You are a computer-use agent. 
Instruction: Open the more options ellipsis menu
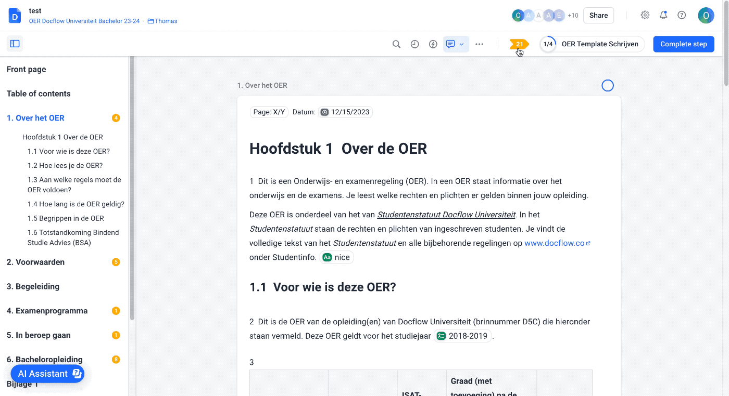(x=480, y=44)
